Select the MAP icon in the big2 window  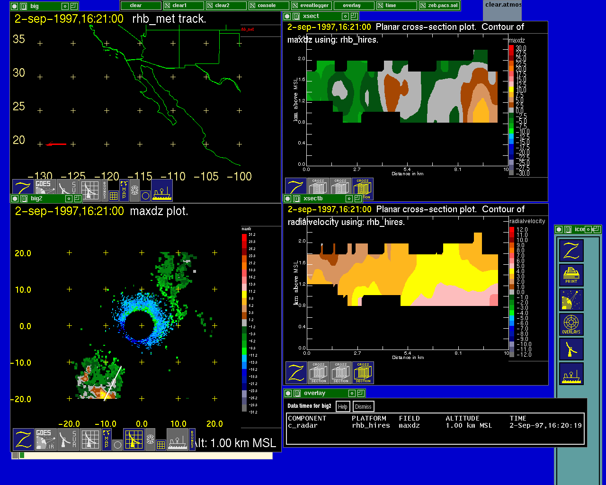coord(107,440)
